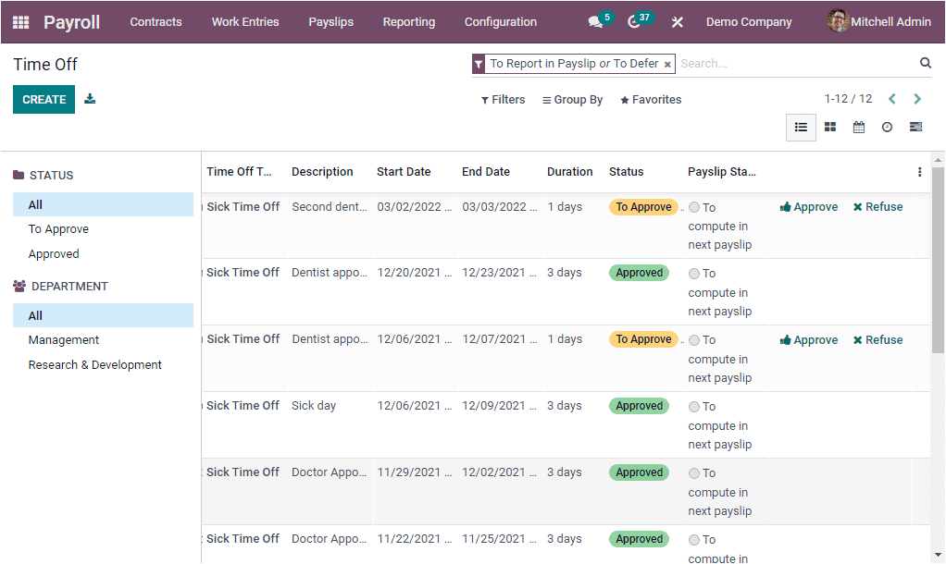Export records using the download icon
Viewport: 946px width, 564px height.
point(90,98)
